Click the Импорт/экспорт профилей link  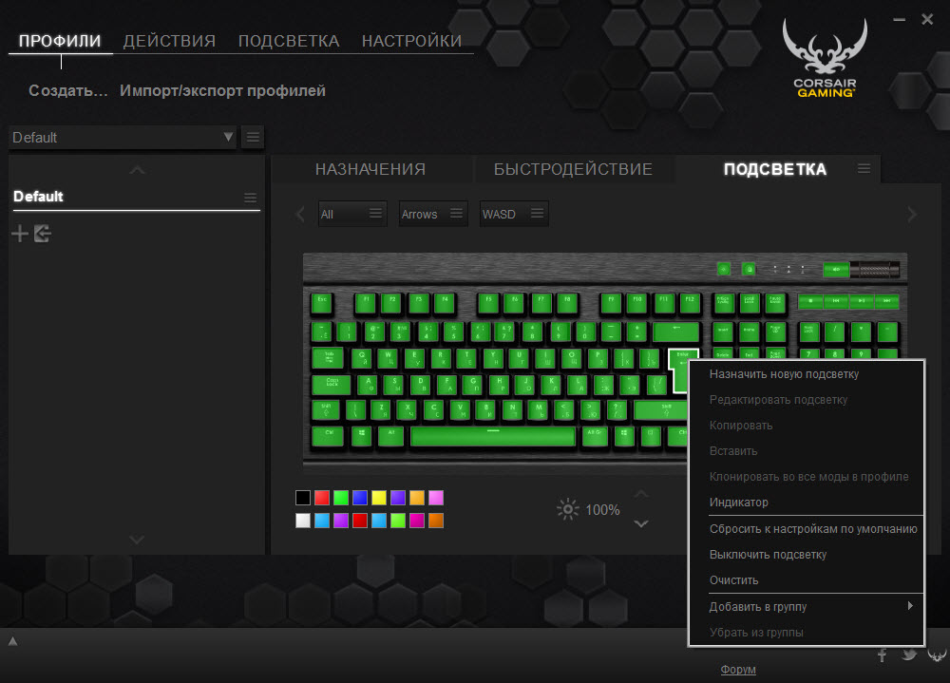coord(222,91)
